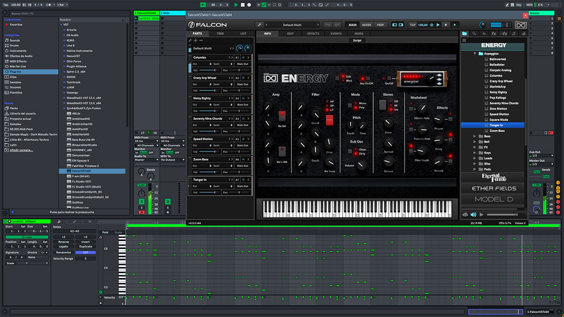Click the Duplicate button in clip notes

86,247
